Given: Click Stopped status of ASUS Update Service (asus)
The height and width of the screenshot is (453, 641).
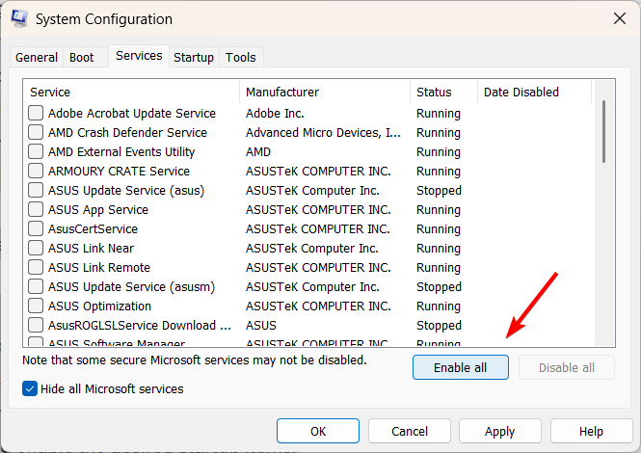Looking at the screenshot, I should (x=439, y=190).
